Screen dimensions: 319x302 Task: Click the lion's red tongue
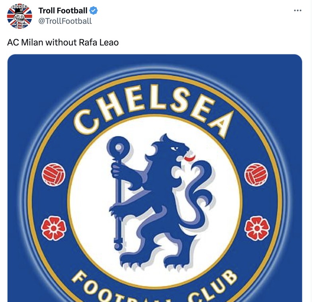click(x=188, y=159)
